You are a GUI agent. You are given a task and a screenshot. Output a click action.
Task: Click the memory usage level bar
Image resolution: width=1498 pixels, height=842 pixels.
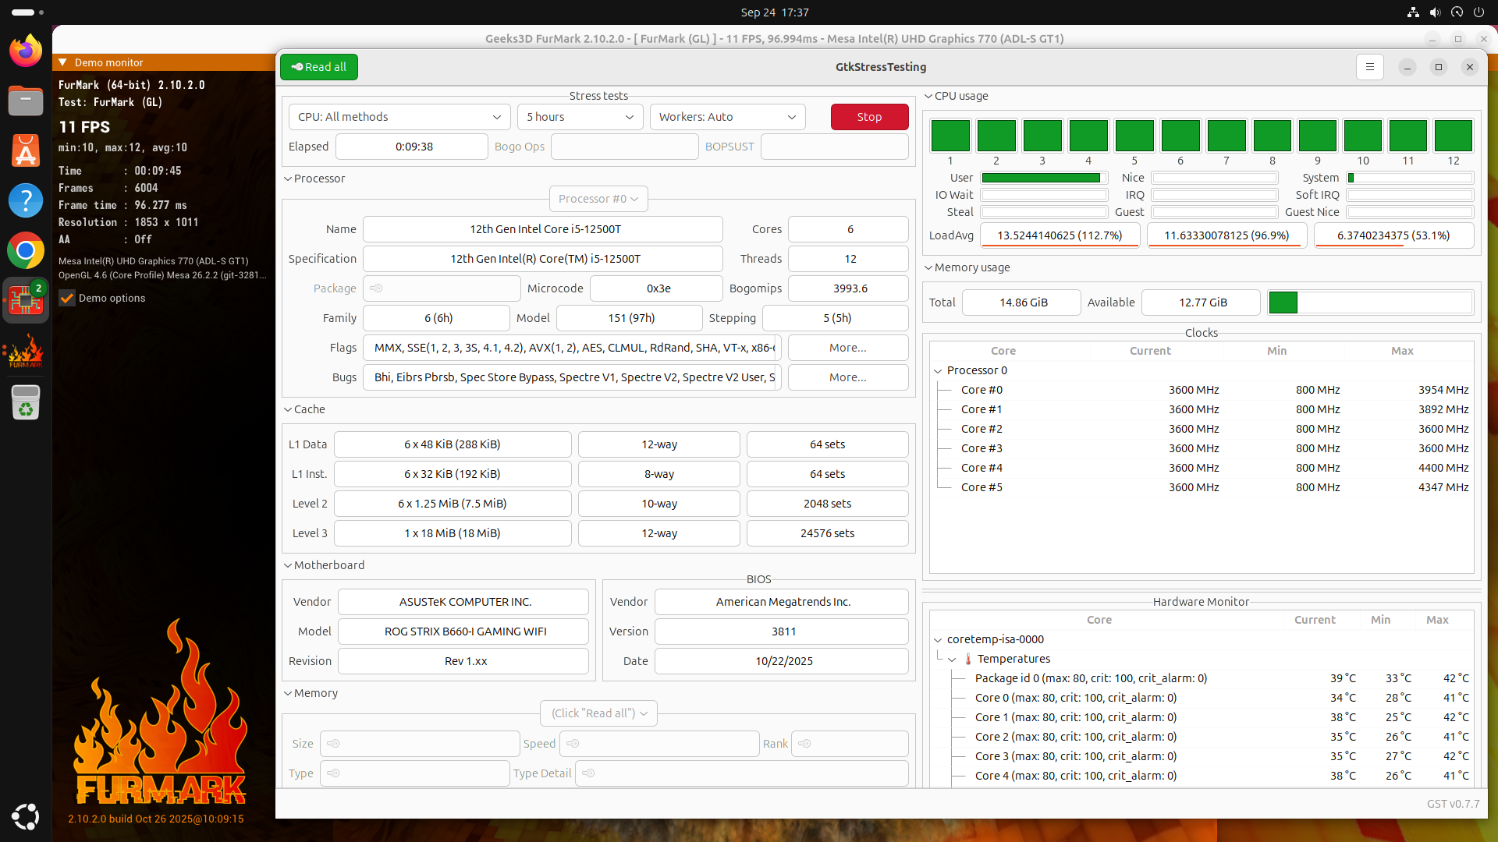tap(1371, 302)
